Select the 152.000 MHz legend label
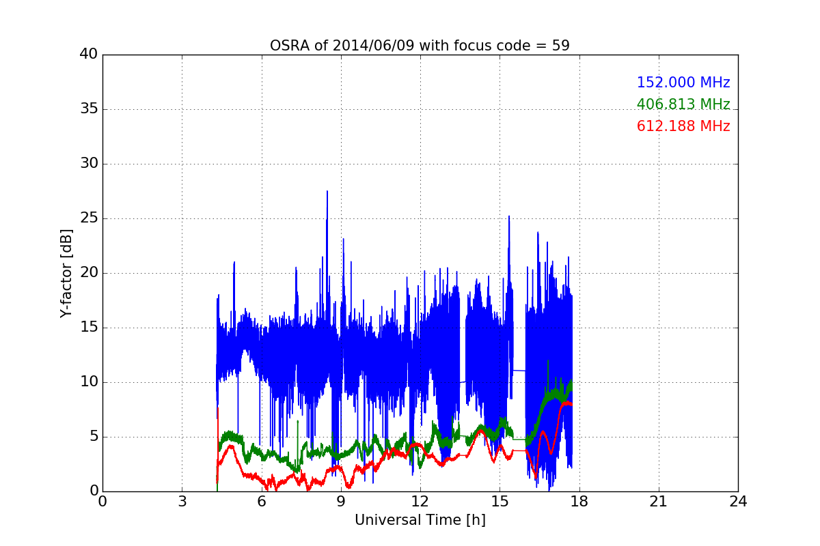This screenshot has width=820, height=546. (683, 83)
